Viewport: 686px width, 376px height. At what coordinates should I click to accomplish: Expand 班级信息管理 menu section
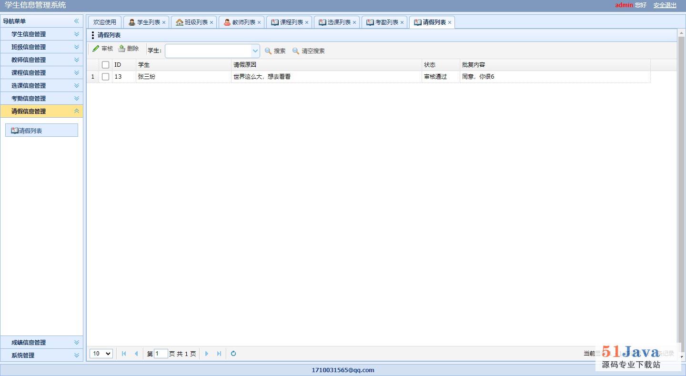[x=41, y=47]
